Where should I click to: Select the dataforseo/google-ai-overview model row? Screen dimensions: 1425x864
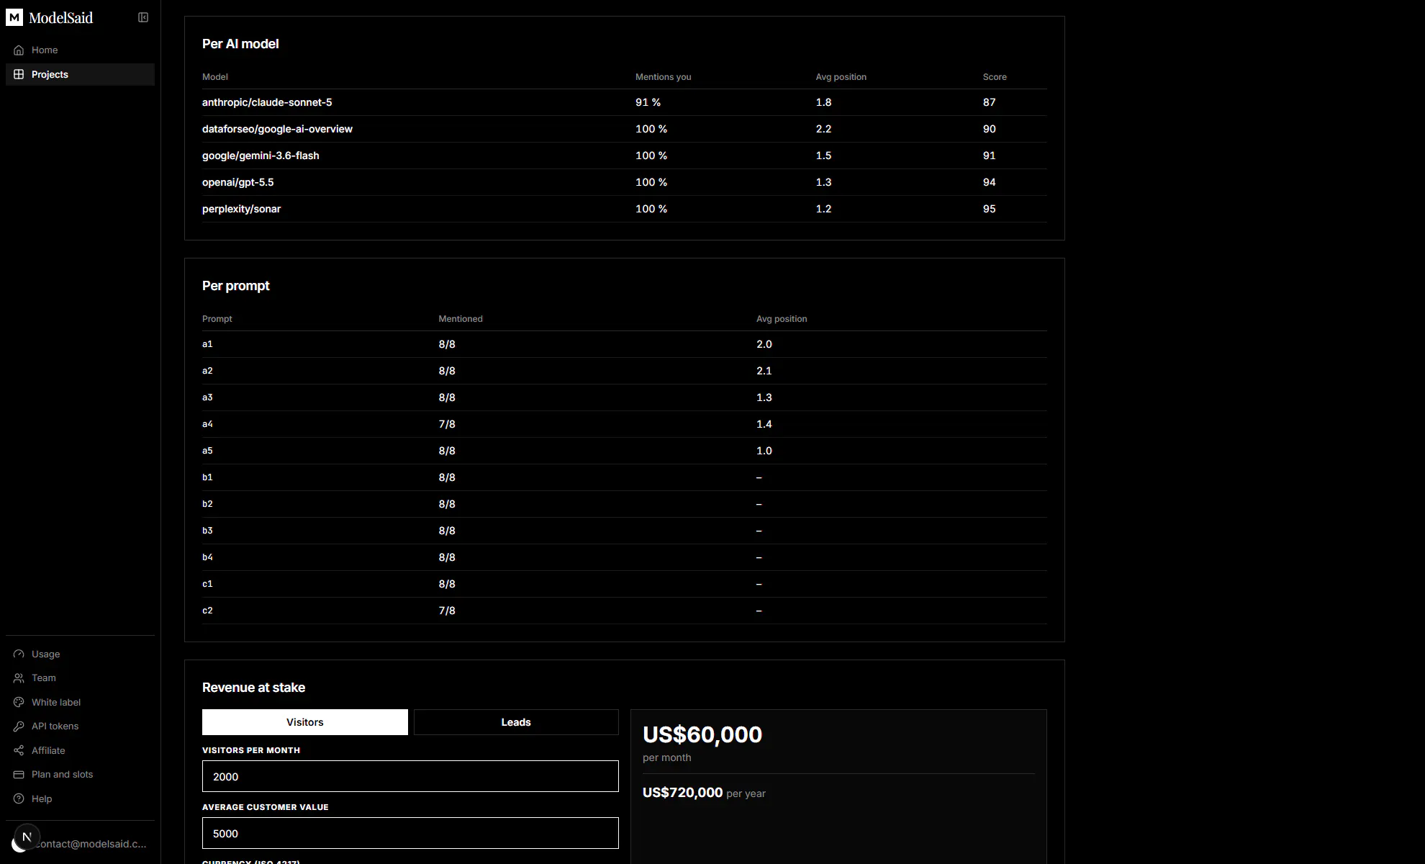tap(625, 129)
